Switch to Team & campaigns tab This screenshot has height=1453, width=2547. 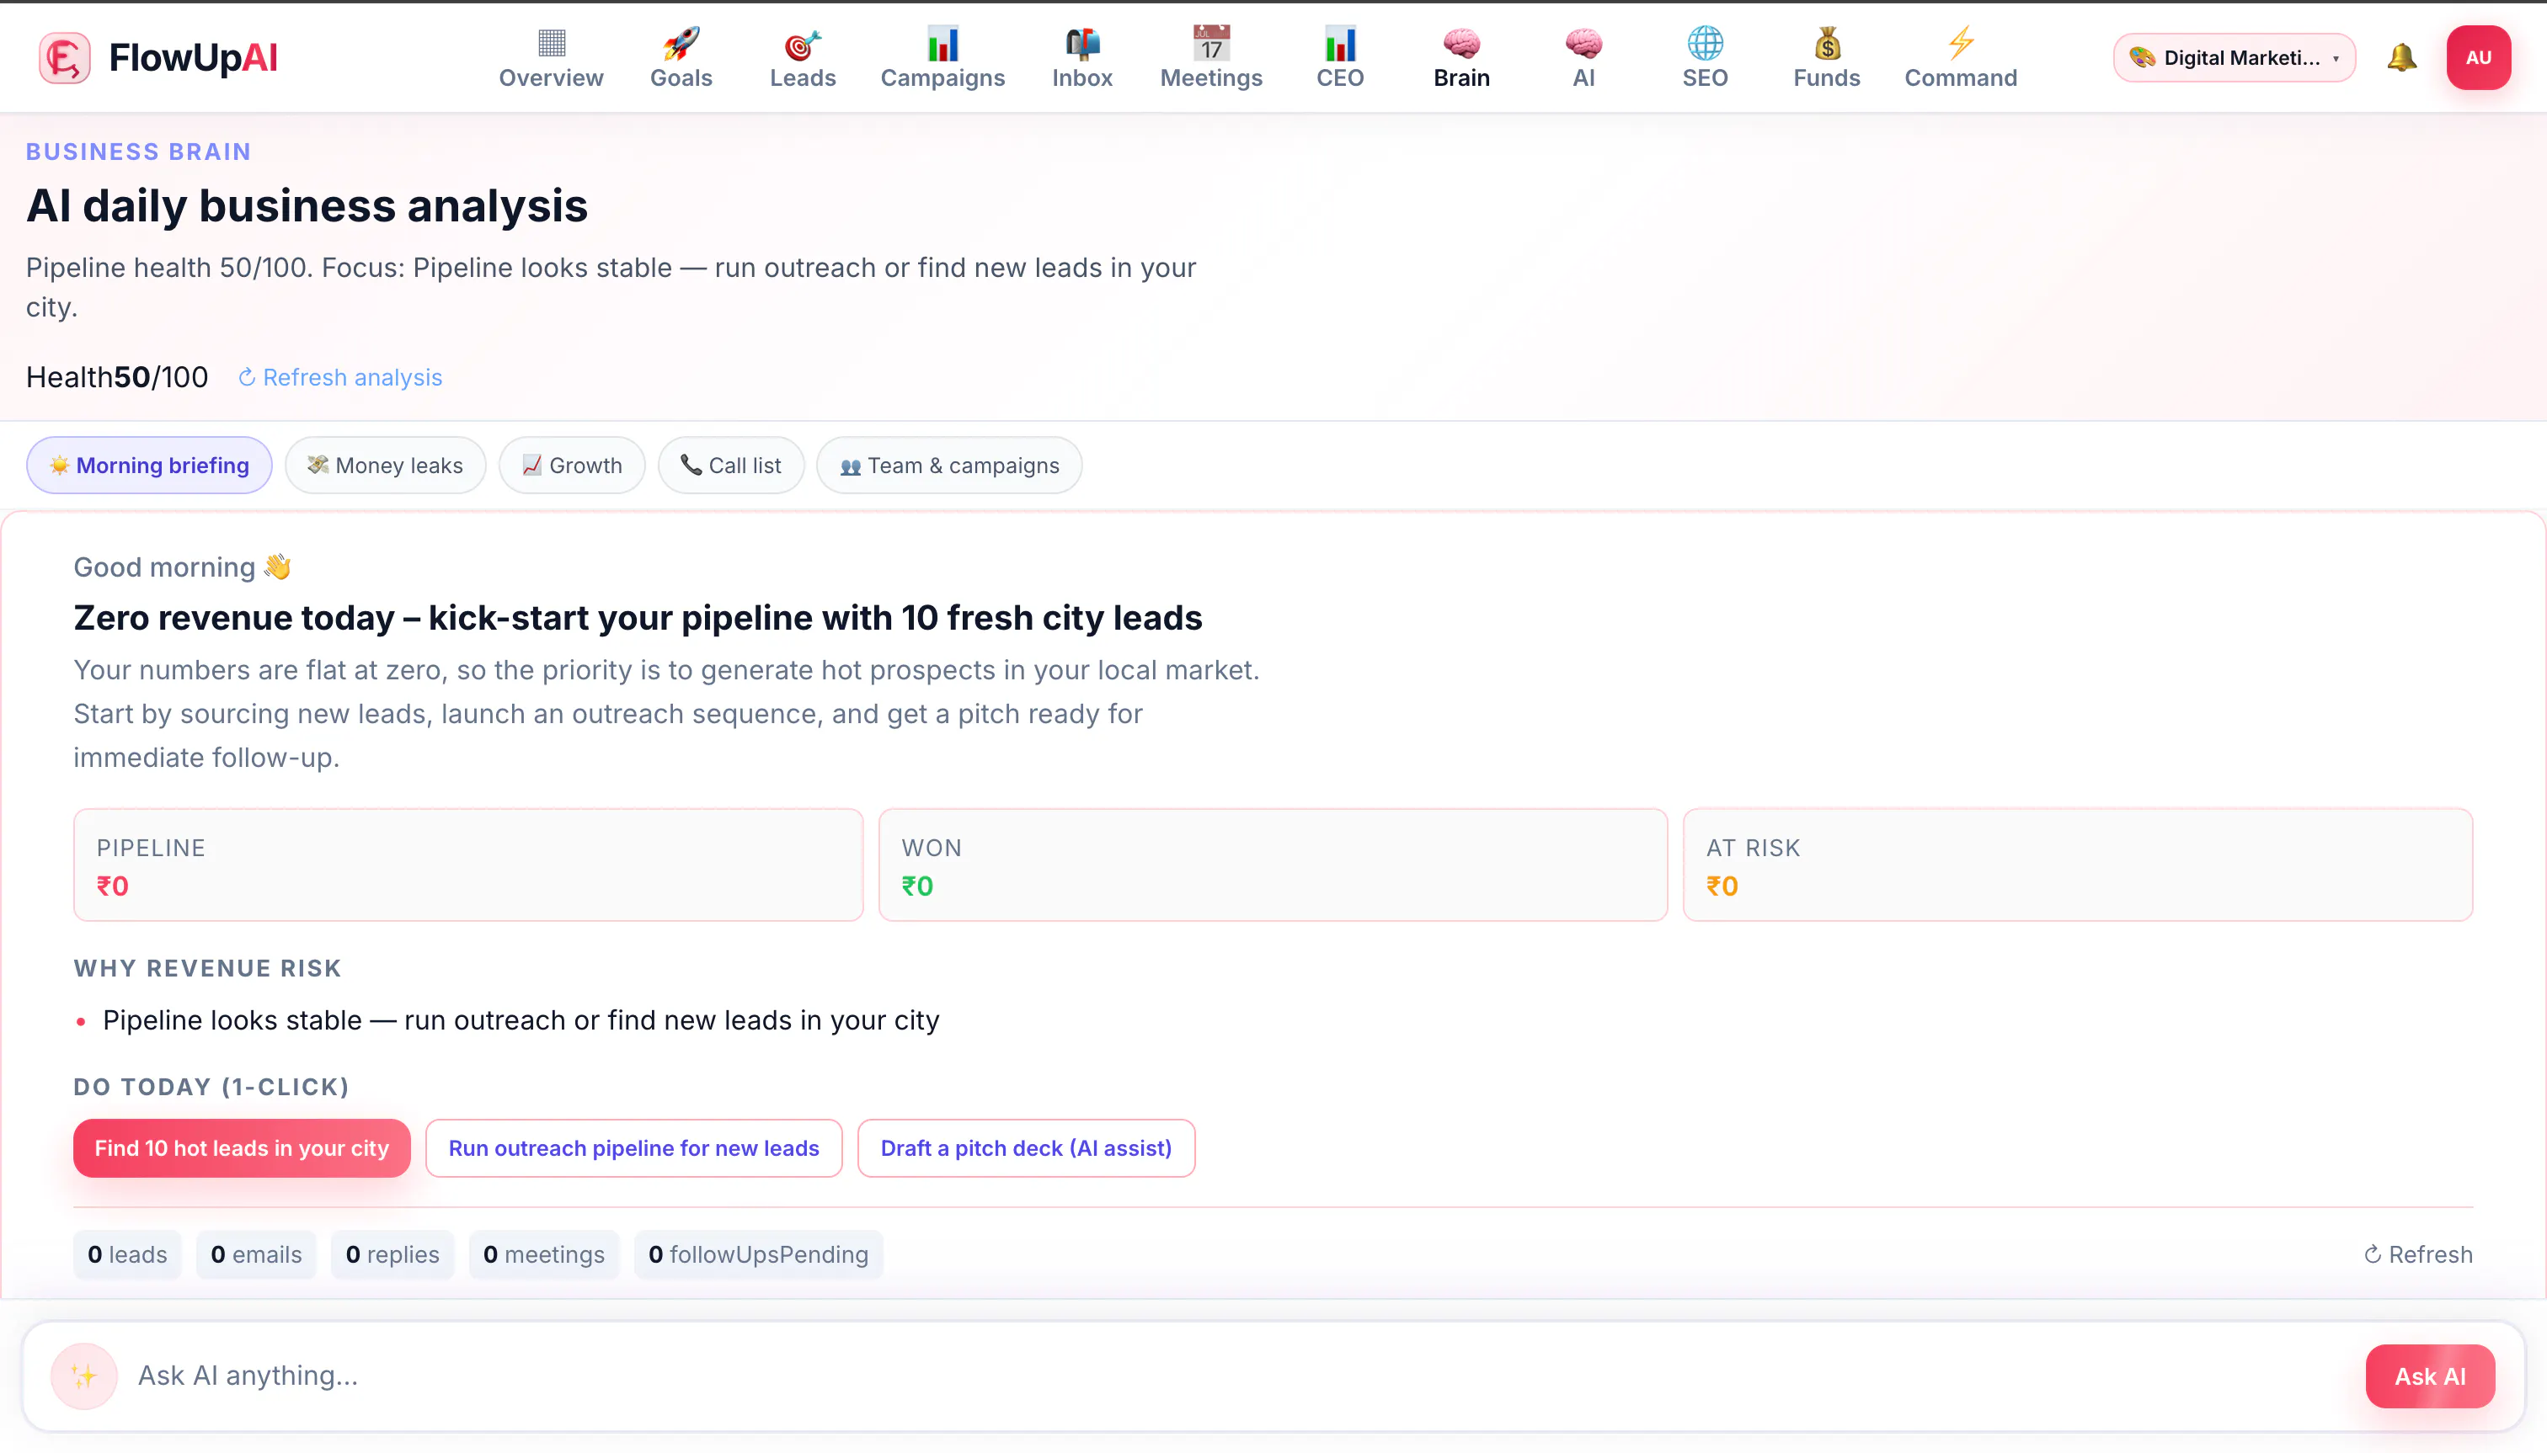948,465
